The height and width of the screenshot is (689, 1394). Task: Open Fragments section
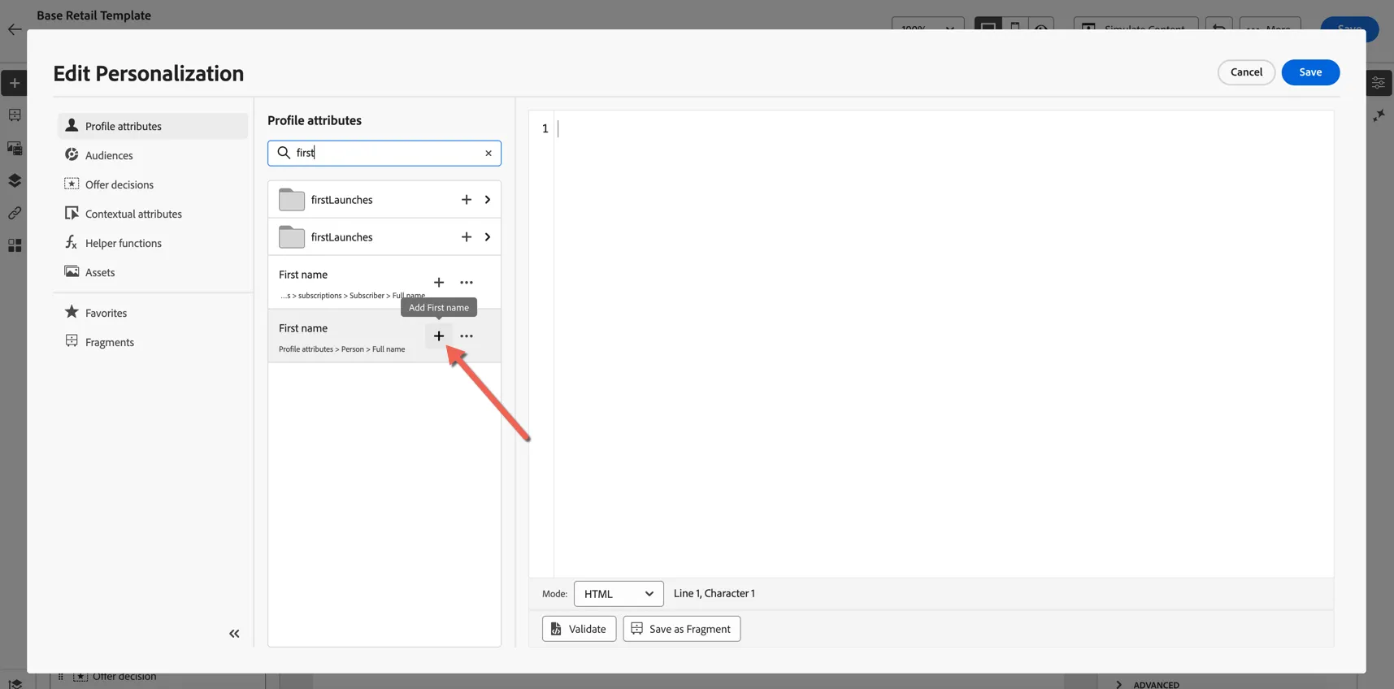[x=153, y=342]
